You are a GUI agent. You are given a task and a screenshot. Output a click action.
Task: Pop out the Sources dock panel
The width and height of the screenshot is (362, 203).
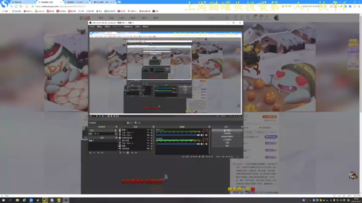(153, 127)
